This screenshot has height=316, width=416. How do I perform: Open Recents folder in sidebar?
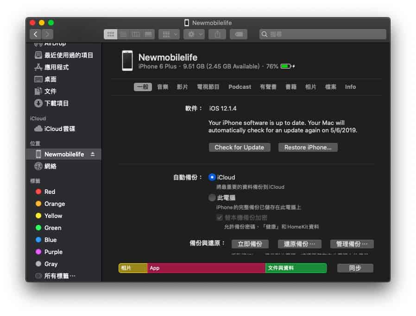(63, 55)
